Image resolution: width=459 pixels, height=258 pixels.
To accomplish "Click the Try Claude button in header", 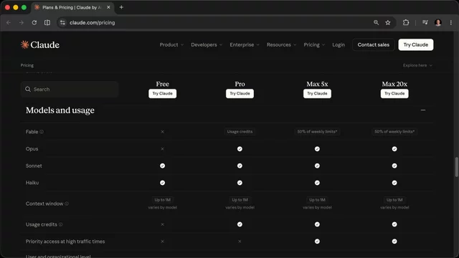I will 416,44.
